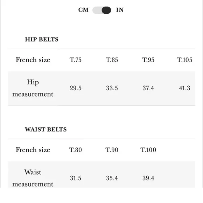The height and width of the screenshot is (203, 203).
Task: Select hip belt size T.85
Action: (112, 60)
